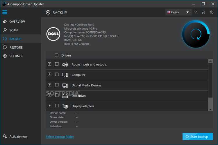Click the Publisher label
The height and width of the screenshot is (145, 218).
coord(56,126)
